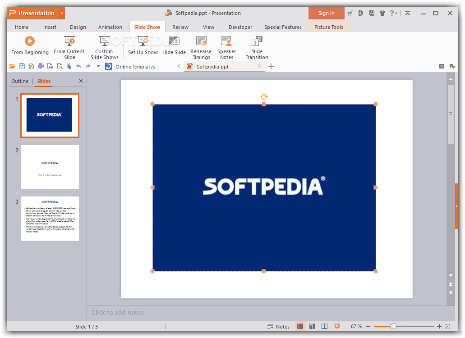This screenshot has width=465, height=338.
Task: Sign in to account
Action: point(326,13)
